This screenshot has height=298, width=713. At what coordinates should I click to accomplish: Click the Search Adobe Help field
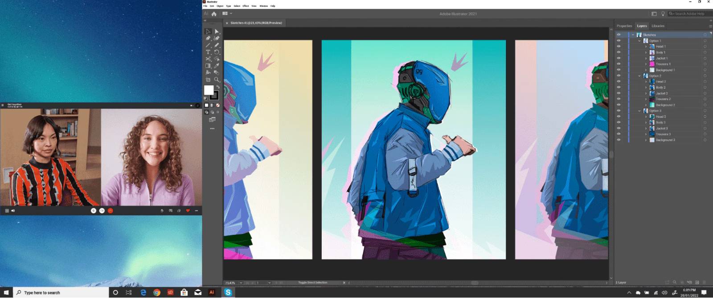[689, 14]
